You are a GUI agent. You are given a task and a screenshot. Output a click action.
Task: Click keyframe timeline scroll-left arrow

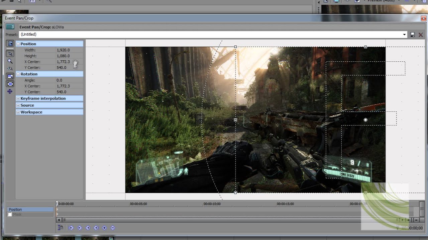[x=59, y=220]
